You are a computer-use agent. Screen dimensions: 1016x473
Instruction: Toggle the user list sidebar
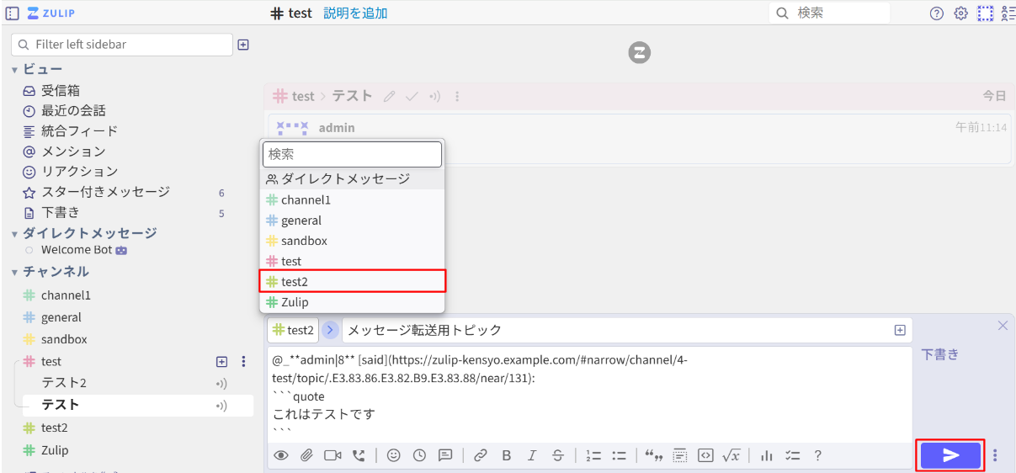1008,13
